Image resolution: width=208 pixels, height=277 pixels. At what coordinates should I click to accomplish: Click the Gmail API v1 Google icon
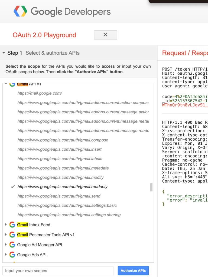pyautogui.click(x=12, y=85)
